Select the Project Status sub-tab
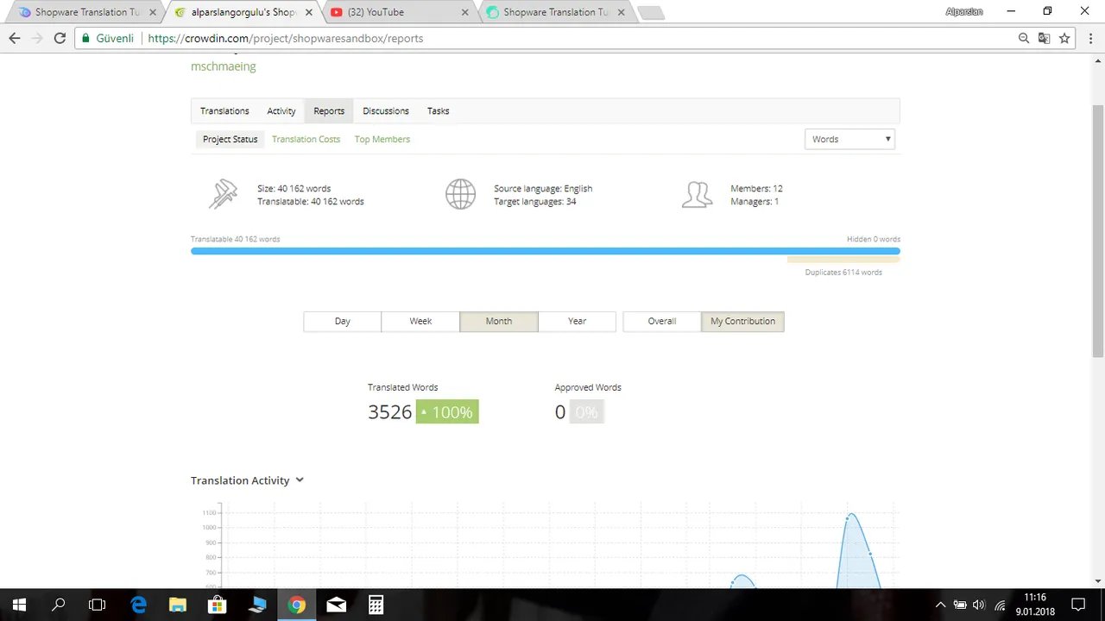1105x621 pixels. click(230, 139)
